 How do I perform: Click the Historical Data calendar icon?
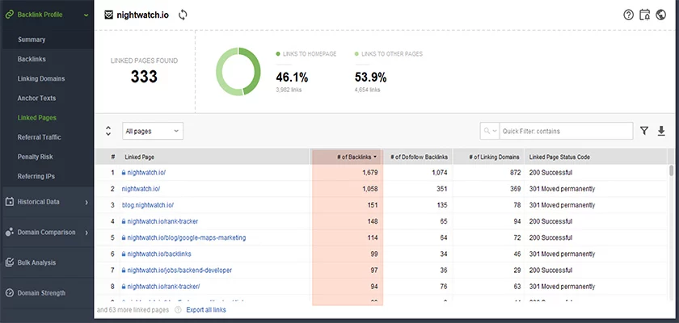click(x=9, y=202)
